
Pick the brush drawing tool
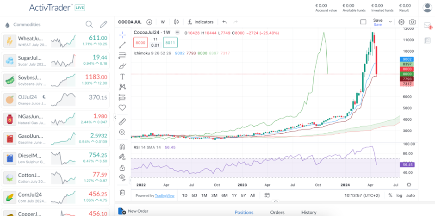[122, 66]
